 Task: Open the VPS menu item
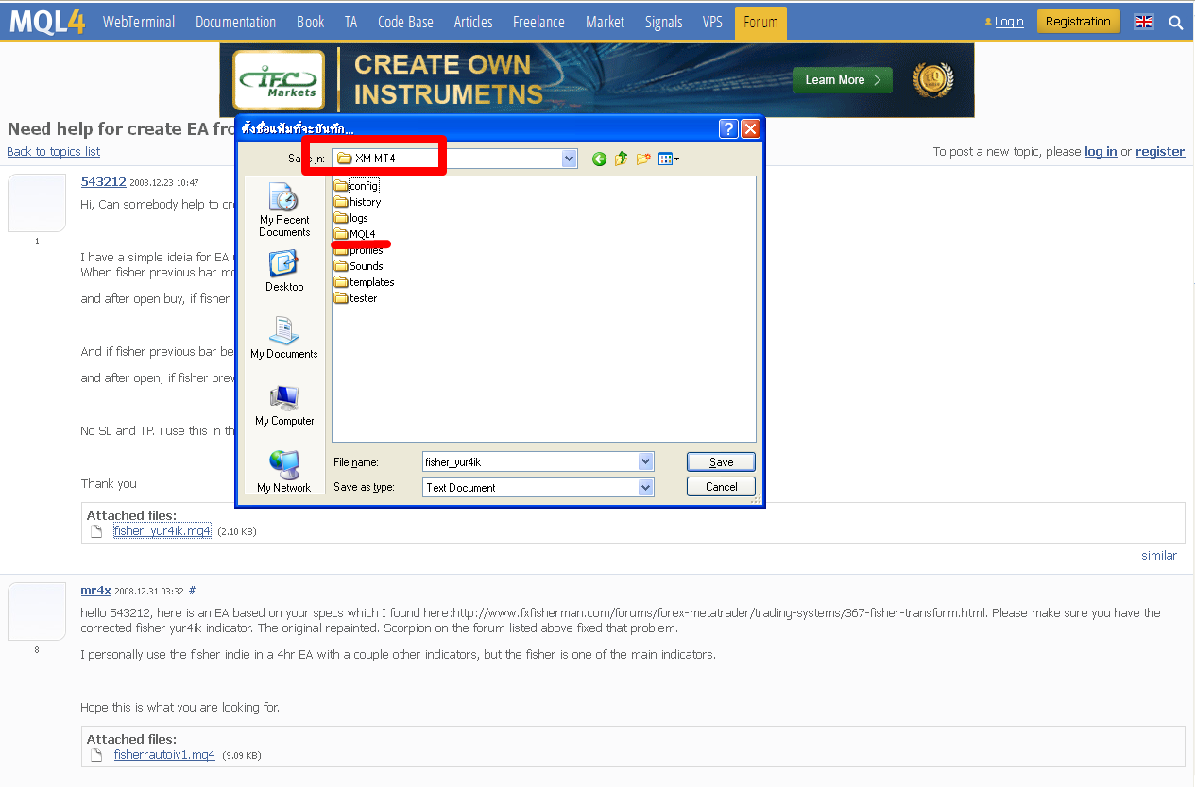(712, 22)
